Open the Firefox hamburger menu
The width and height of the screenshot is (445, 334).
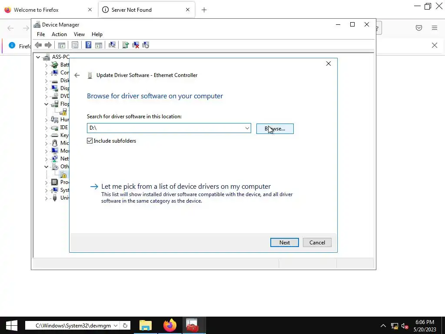435,28
